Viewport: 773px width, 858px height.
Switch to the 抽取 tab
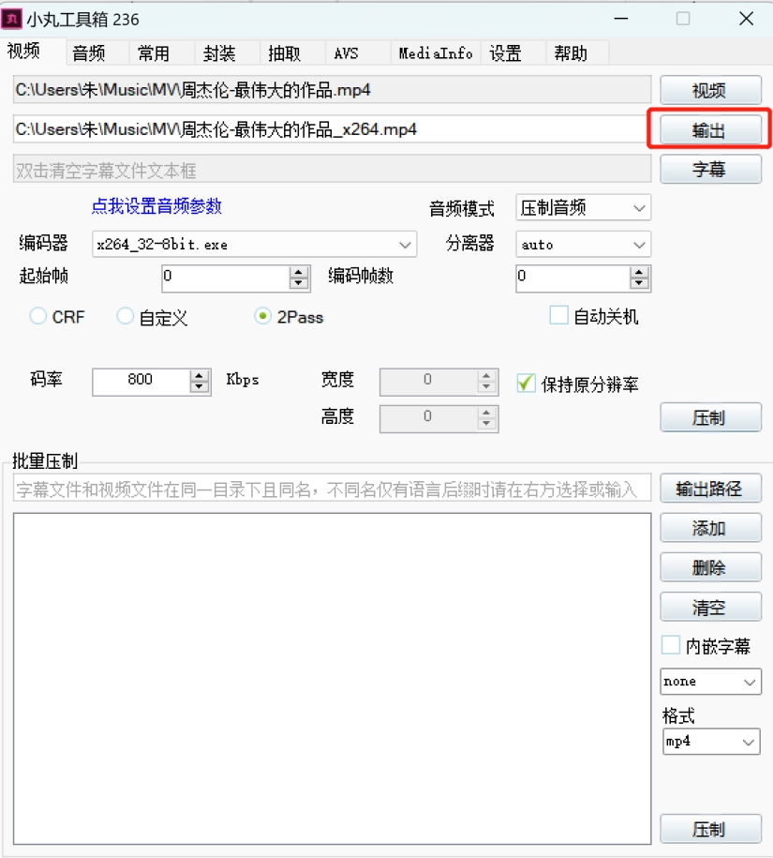coord(290,53)
